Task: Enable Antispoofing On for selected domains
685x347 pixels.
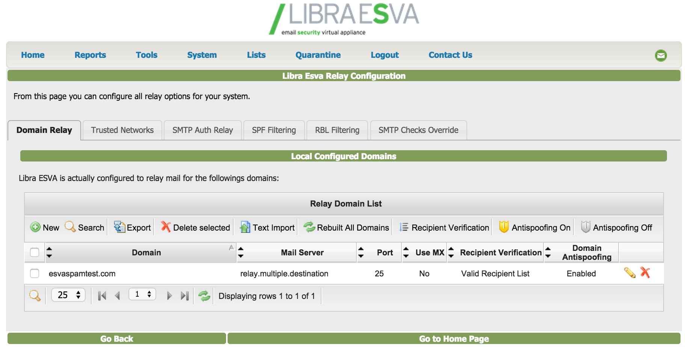Action: coord(534,228)
